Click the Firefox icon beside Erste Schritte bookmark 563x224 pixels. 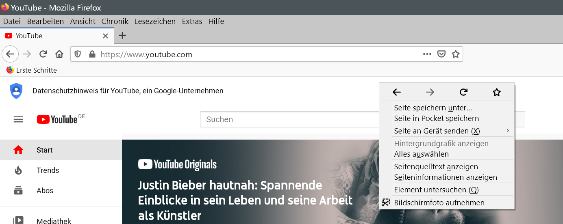coord(10,70)
